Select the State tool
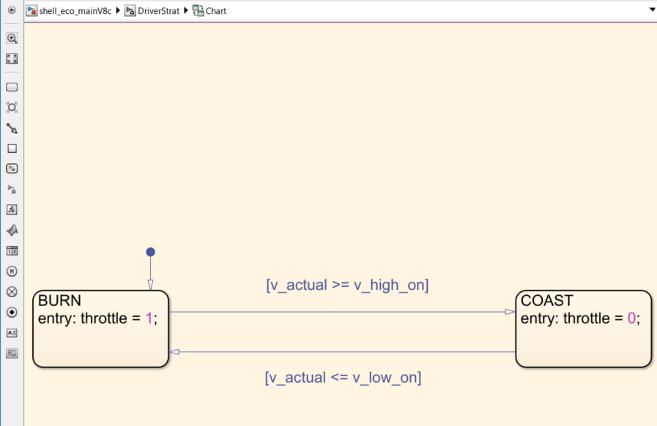Image resolution: width=657 pixels, height=426 pixels. tap(12, 86)
